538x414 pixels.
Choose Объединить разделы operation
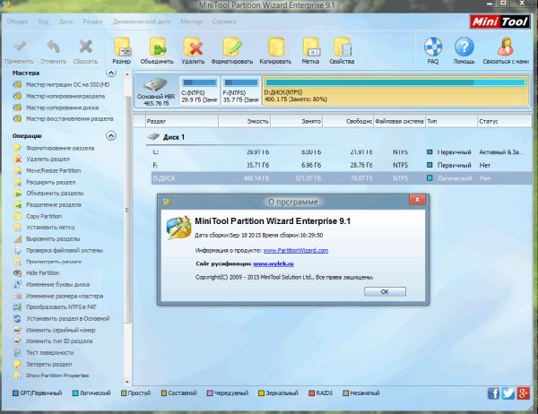click(x=55, y=194)
